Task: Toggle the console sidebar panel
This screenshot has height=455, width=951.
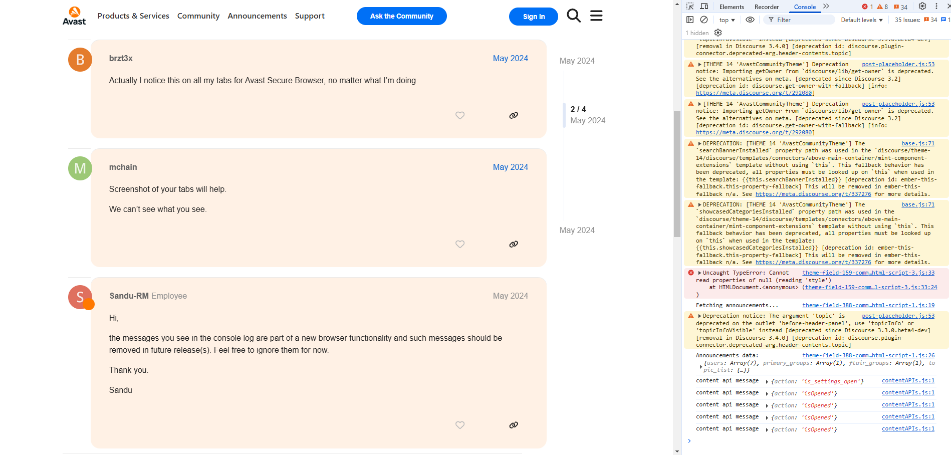Action: 690,20
